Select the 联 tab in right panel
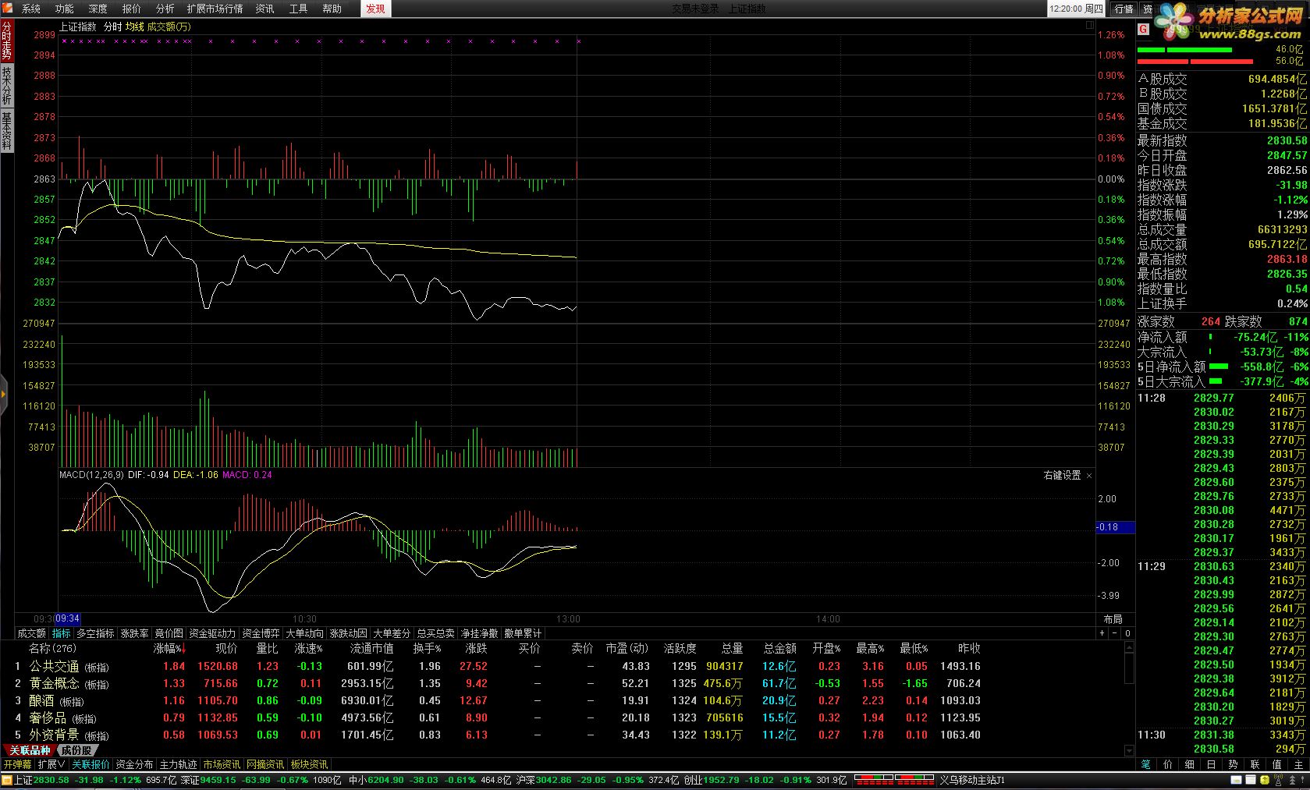 [x=1255, y=764]
